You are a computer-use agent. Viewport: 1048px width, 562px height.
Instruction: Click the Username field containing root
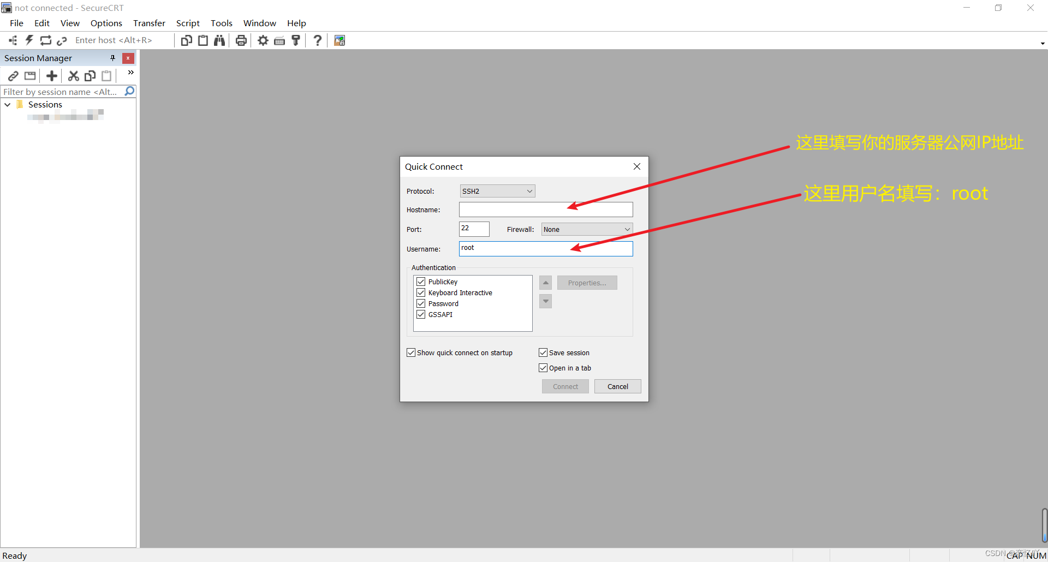pos(546,249)
